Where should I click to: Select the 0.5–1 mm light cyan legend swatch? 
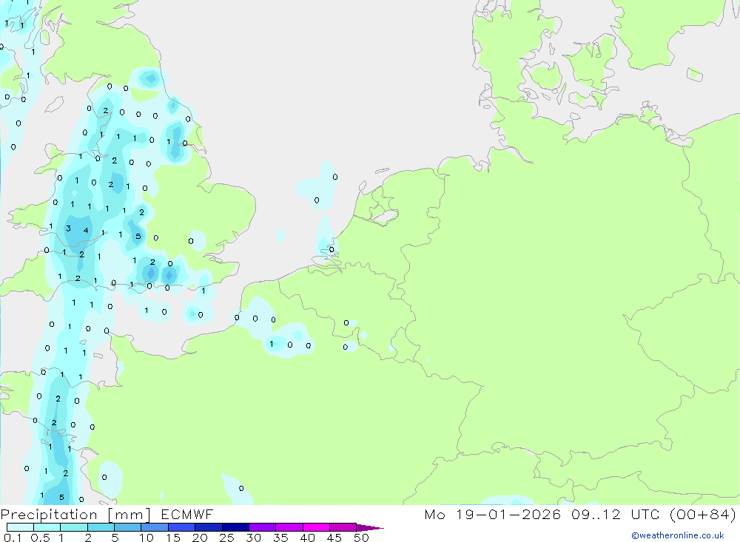pos(47,527)
